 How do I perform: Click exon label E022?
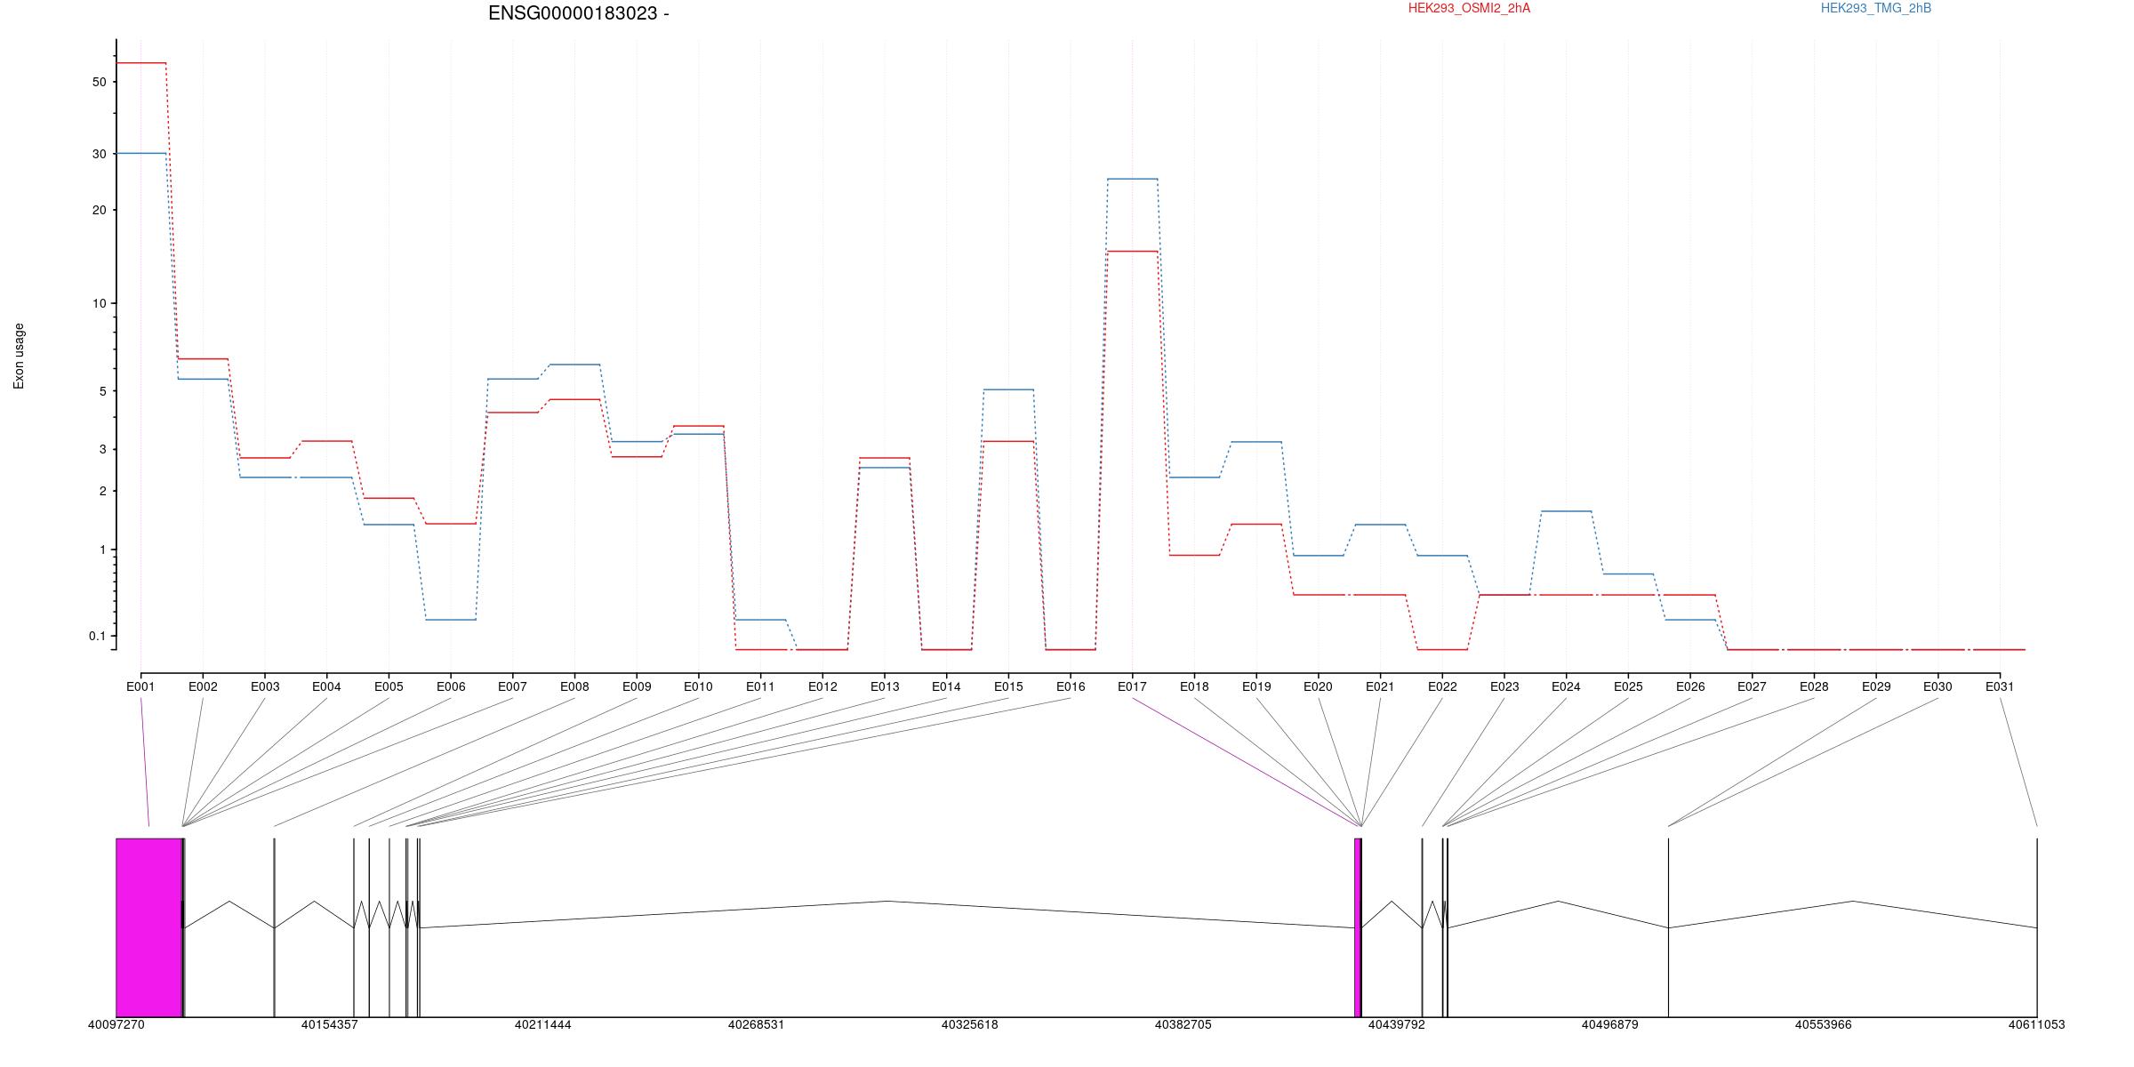[1442, 686]
